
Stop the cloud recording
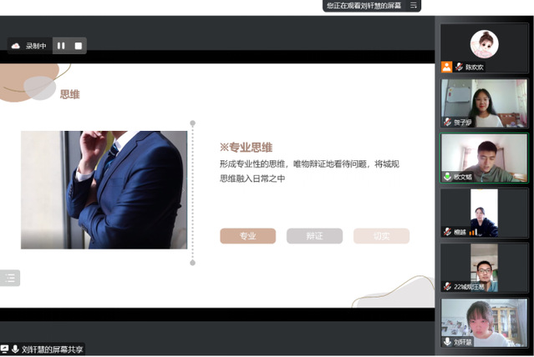(78, 46)
